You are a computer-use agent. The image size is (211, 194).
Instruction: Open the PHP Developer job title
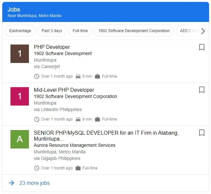[x=52, y=47]
